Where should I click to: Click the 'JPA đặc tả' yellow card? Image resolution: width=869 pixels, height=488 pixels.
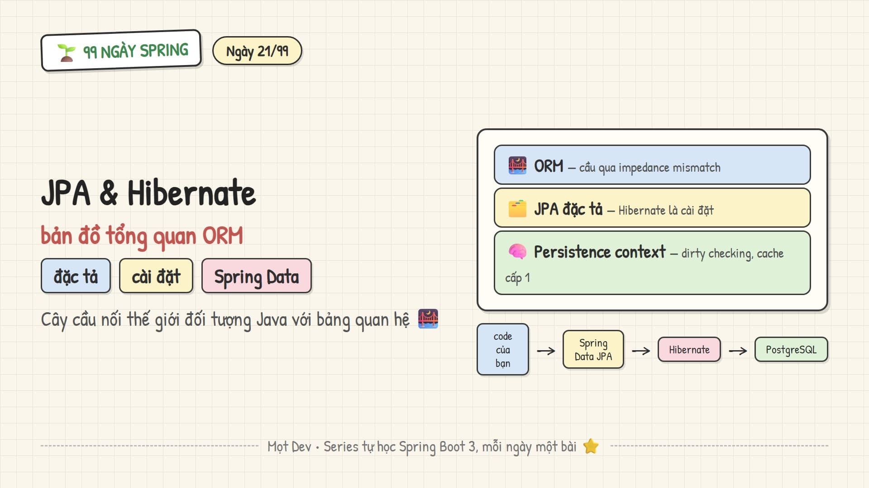[652, 208]
